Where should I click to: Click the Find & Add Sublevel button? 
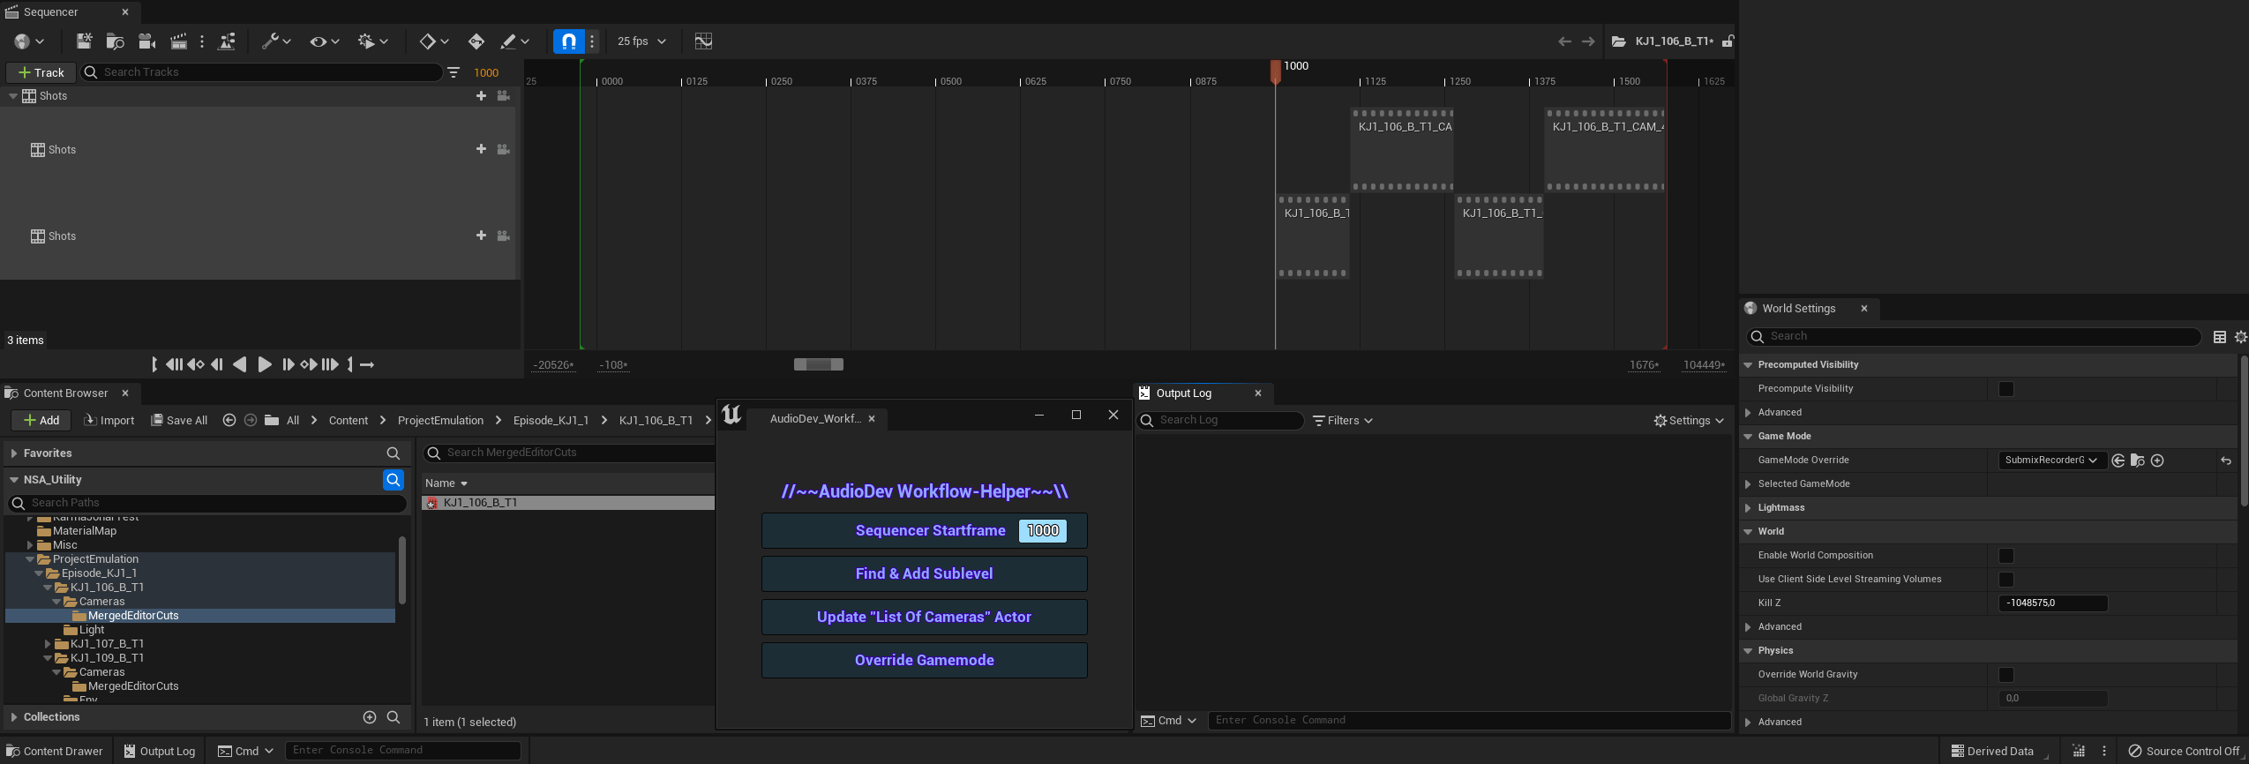click(924, 573)
